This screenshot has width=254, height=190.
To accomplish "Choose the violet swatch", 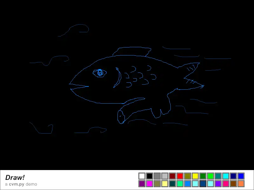I will click(x=218, y=184).
